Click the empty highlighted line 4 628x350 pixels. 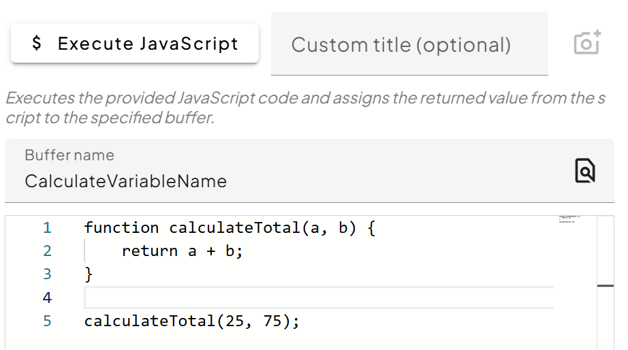(x=313, y=298)
